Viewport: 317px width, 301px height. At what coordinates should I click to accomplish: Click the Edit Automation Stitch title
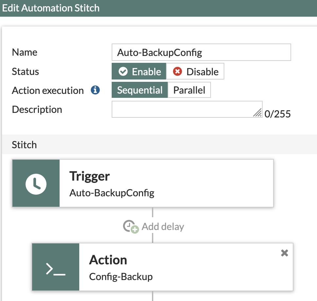[x=51, y=8]
